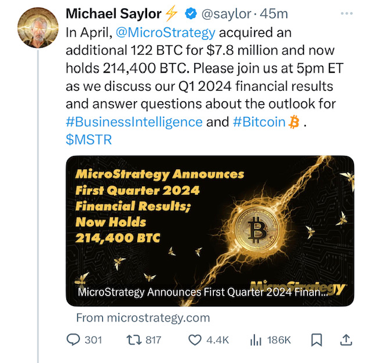This screenshot has width=372, height=363.
Task: Repost the tweet using the retweet icon
Action: [134, 339]
